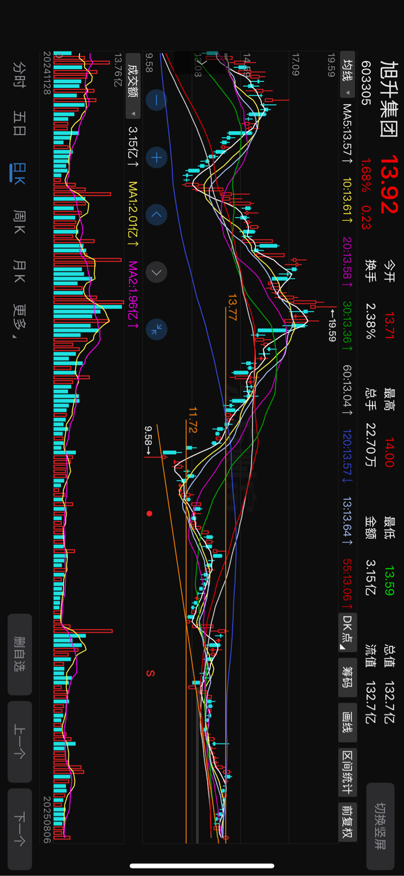The height and width of the screenshot is (876, 404).
Task: Tap the red S signal marker
Action: 150,673
